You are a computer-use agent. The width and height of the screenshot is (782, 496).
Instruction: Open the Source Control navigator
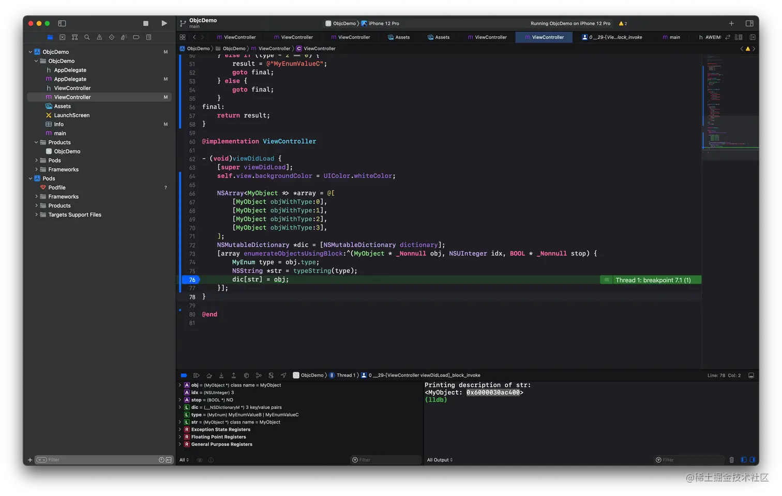[63, 37]
